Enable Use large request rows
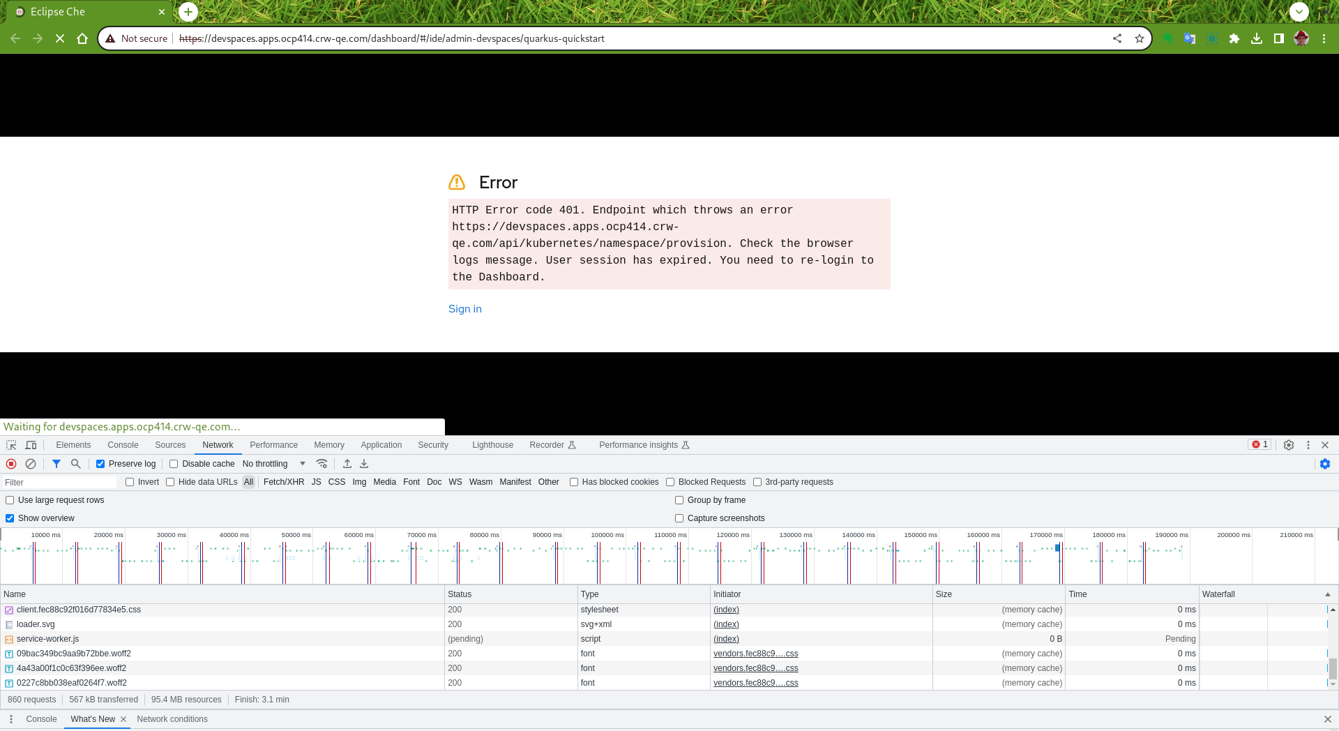1339x731 pixels. (10, 500)
